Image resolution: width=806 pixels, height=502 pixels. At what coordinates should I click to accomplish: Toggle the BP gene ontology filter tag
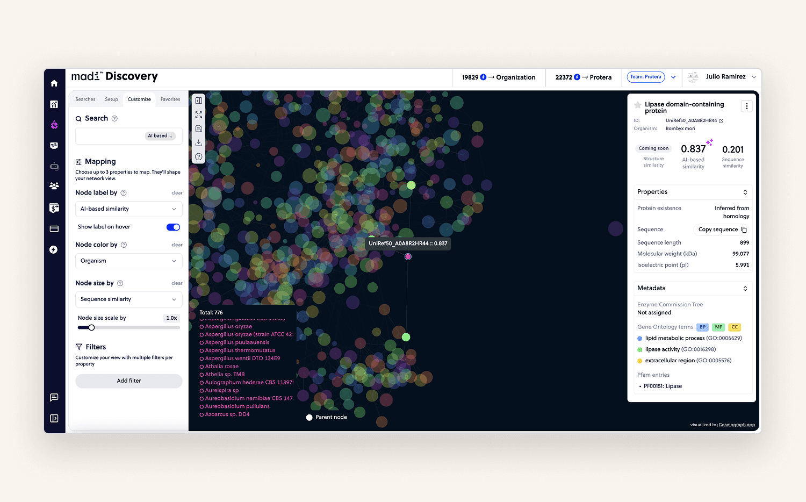(x=702, y=327)
